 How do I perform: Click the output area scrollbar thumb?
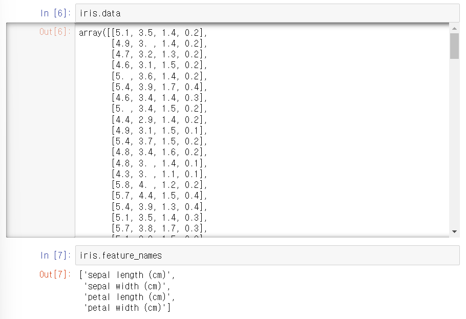click(454, 46)
